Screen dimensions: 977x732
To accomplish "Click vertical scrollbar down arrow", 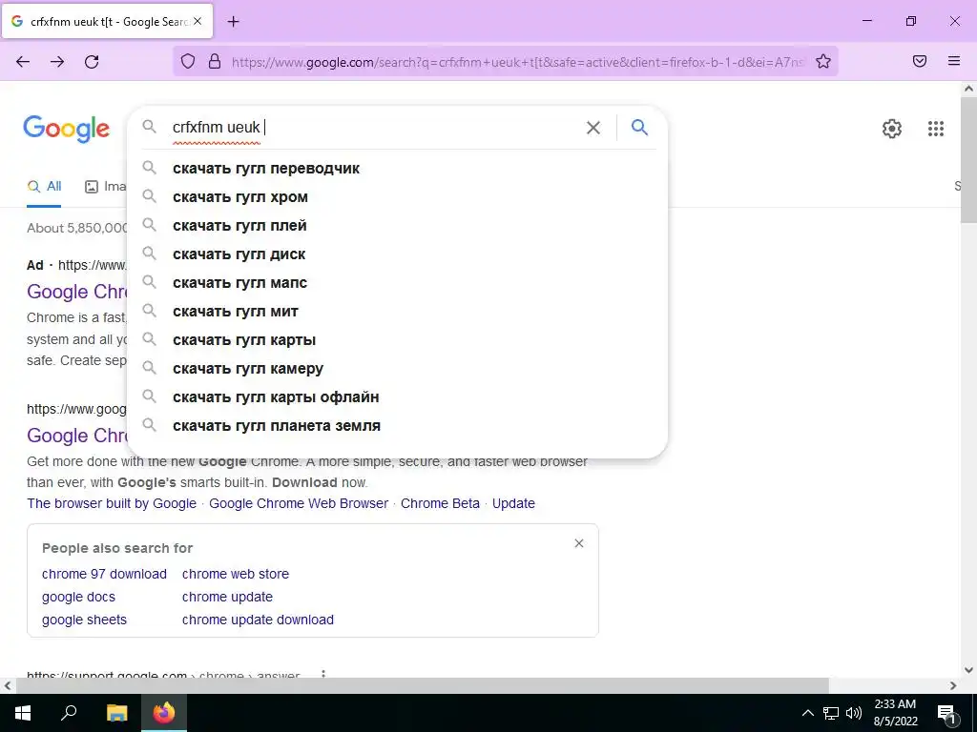I will coord(968,670).
